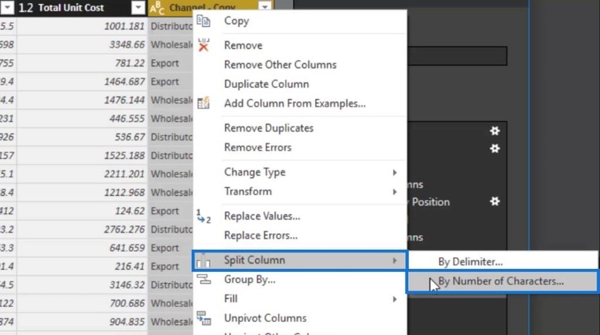Expand the Transform submenu arrow

(394, 192)
